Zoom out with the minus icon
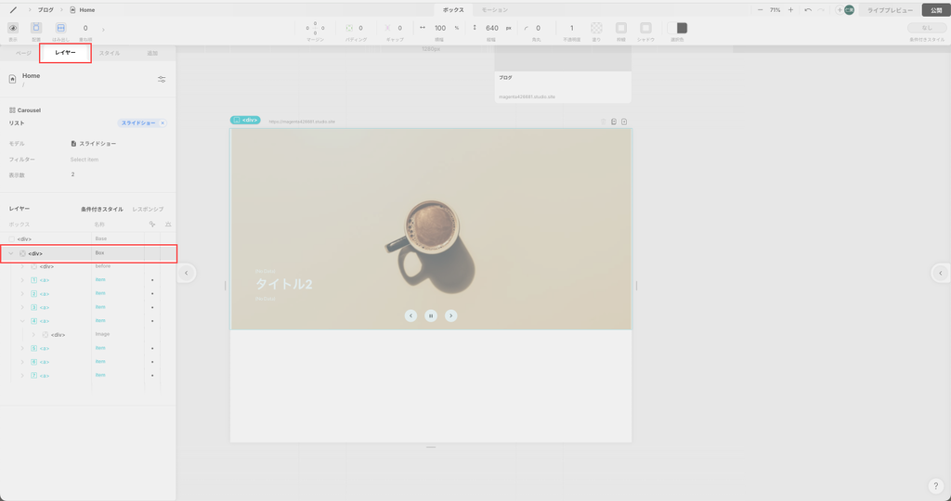Viewport: 951px width, 501px height. tap(761, 9)
